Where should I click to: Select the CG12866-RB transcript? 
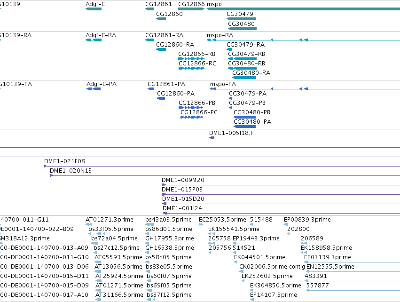click(191, 59)
